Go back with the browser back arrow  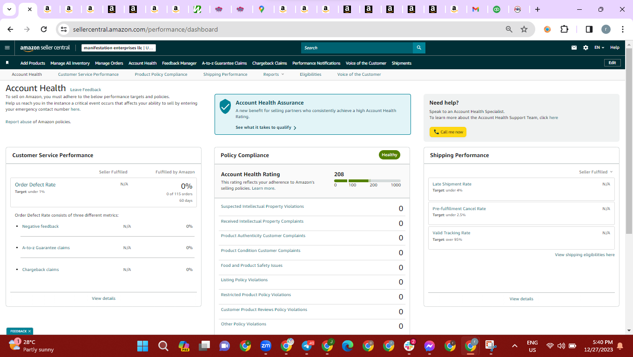click(x=10, y=29)
